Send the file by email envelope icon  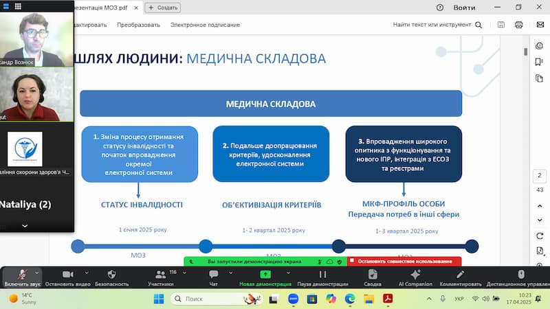(x=540, y=25)
